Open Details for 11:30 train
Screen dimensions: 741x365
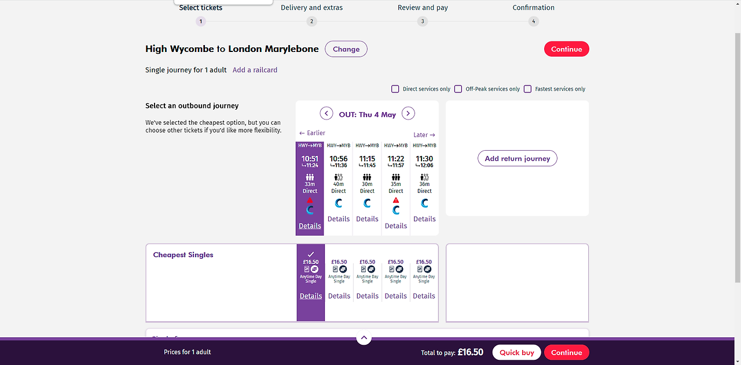click(x=424, y=219)
